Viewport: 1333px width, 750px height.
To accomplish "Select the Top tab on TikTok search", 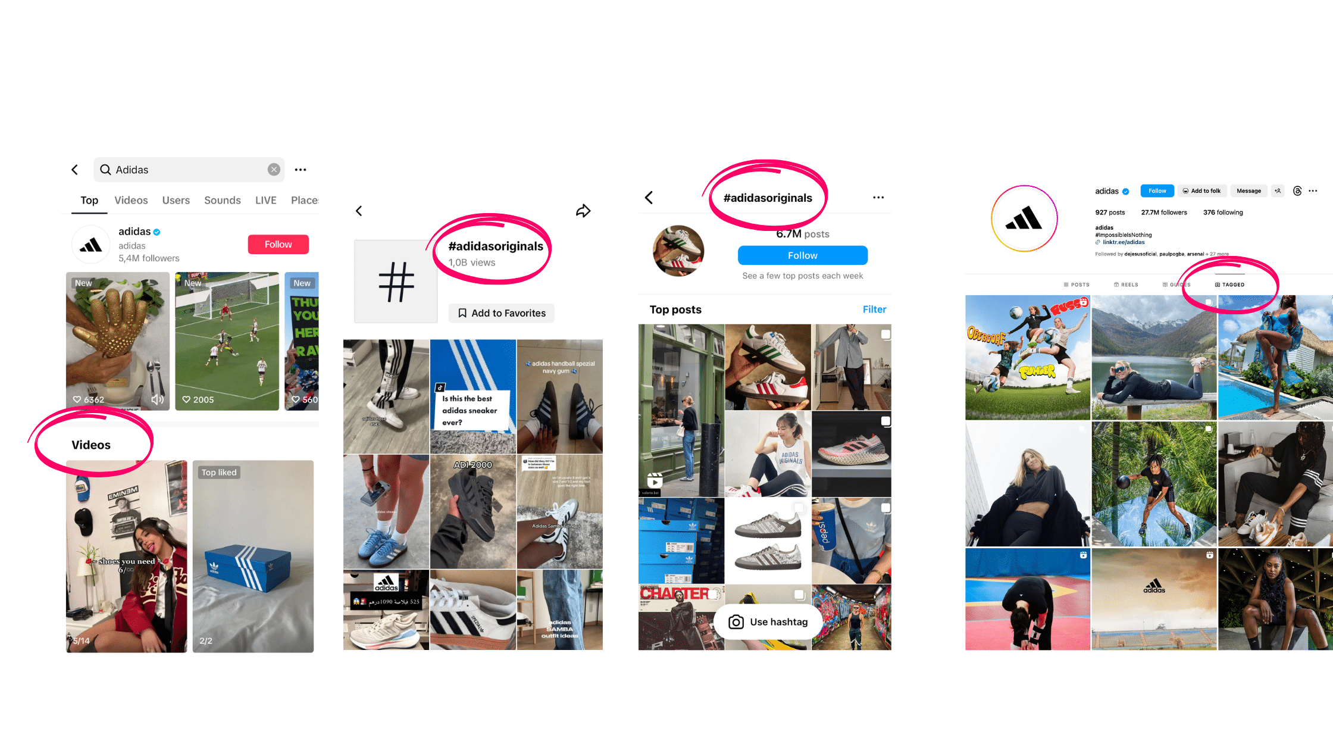I will (x=88, y=199).
